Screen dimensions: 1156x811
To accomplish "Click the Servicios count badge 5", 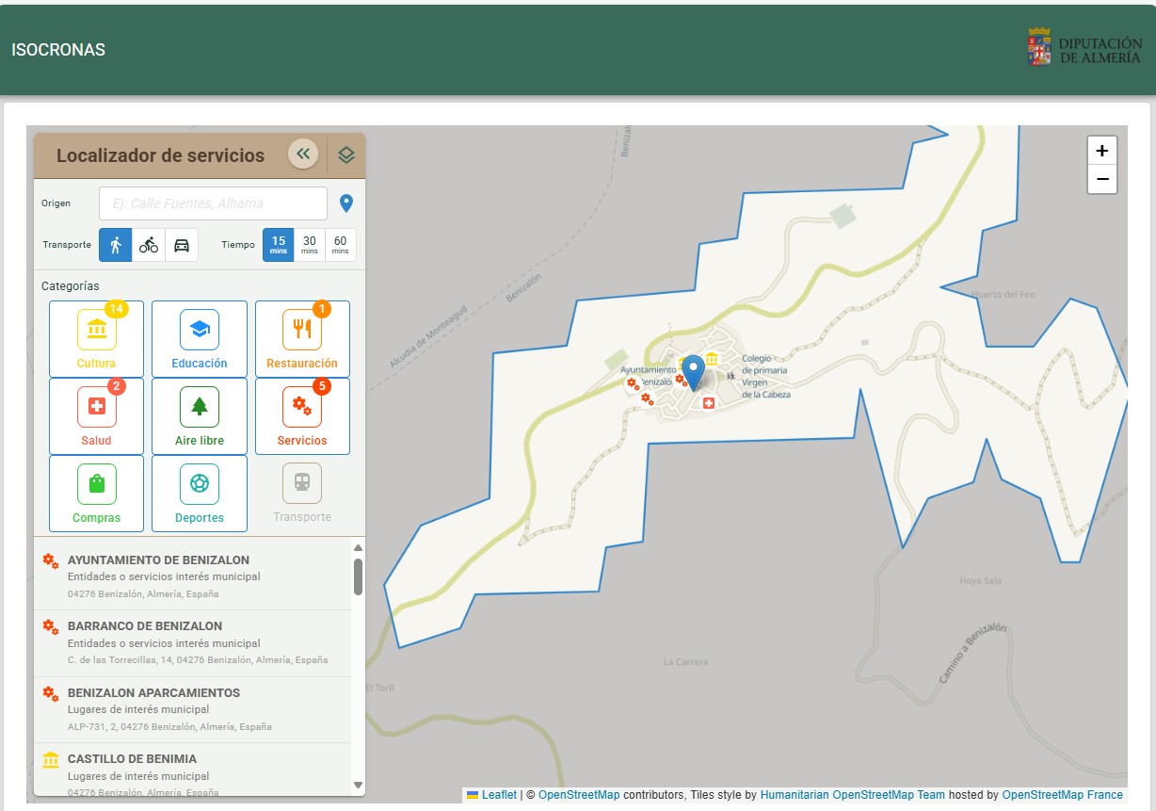I will click(x=322, y=385).
